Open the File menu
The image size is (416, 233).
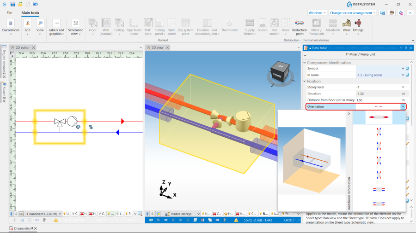pos(9,13)
